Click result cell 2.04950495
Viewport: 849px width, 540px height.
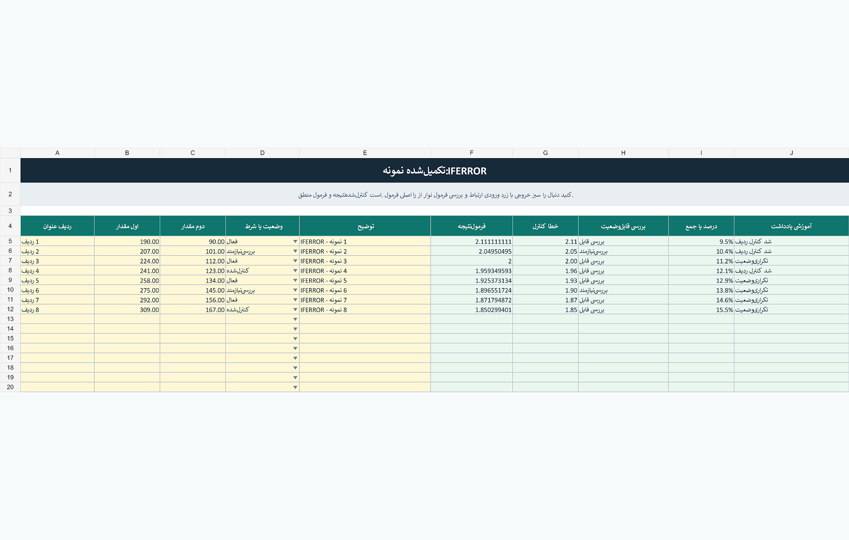point(472,251)
